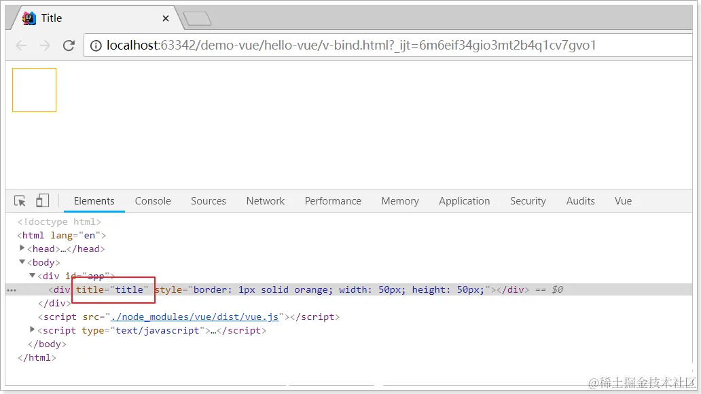The image size is (701, 394).
Task: Open the Console tab
Action: (153, 201)
